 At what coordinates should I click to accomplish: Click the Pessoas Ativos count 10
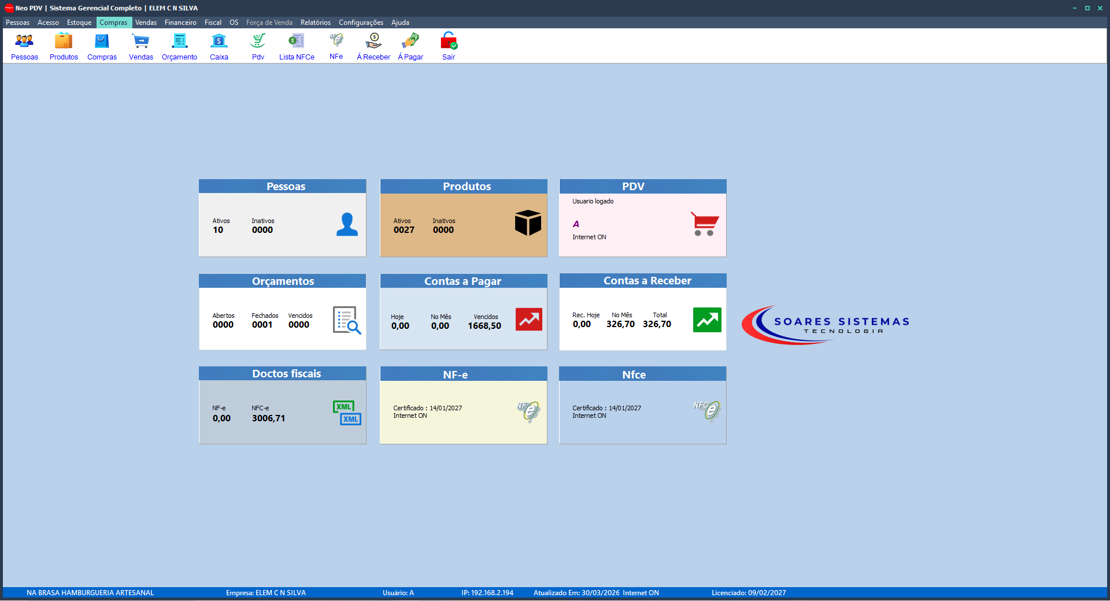tap(218, 230)
